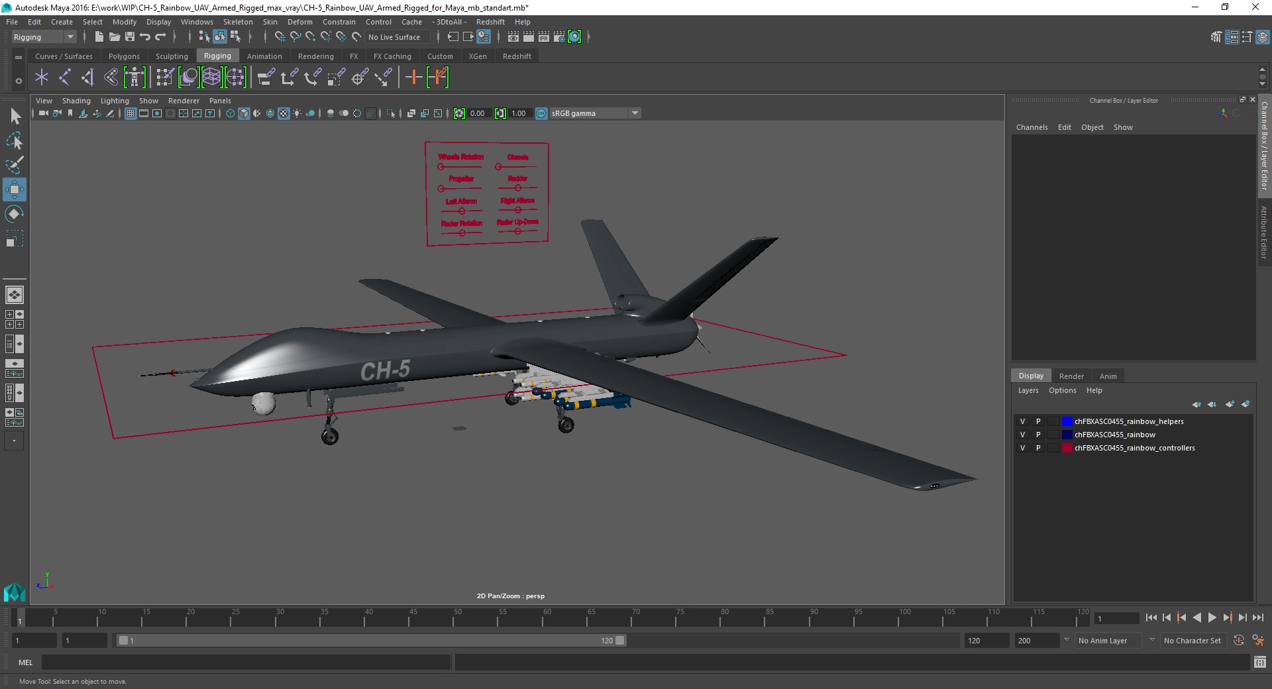Open the viewport Panels menu
The image size is (1272, 689).
click(x=220, y=101)
